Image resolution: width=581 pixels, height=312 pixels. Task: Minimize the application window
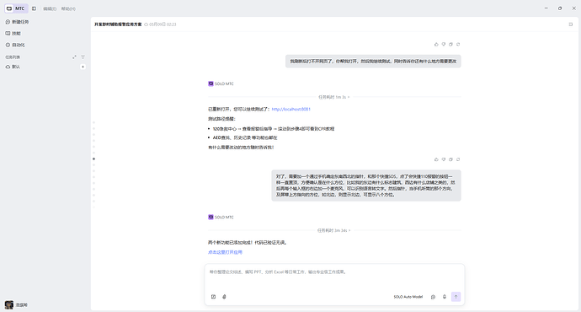click(546, 8)
